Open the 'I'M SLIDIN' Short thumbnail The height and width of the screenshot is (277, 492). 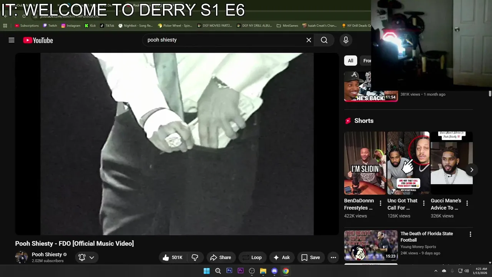pos(365,163)
